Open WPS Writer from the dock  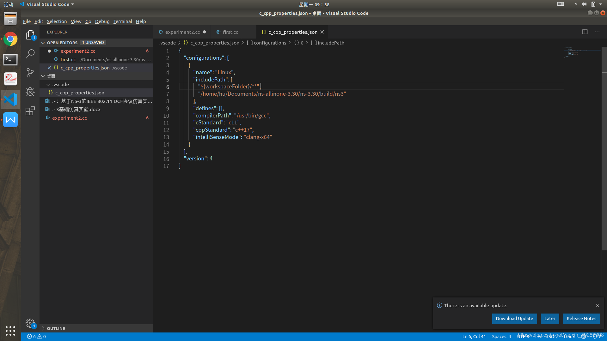(10, 120)
